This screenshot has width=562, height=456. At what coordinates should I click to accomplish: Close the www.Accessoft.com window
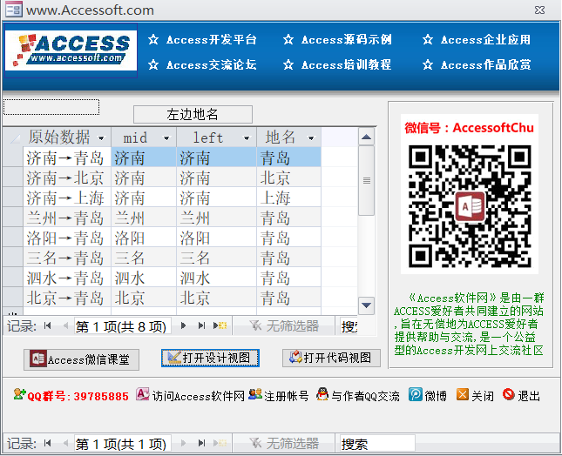coord(539,10)
